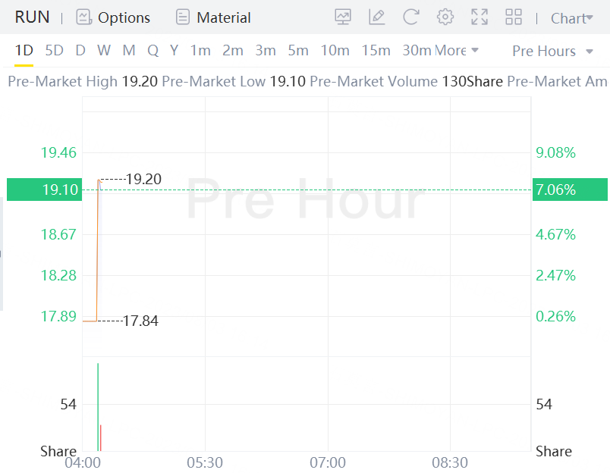Open the Material page
Image resolution: width=610 pixels, height=473 pixels.
[213, 17]
